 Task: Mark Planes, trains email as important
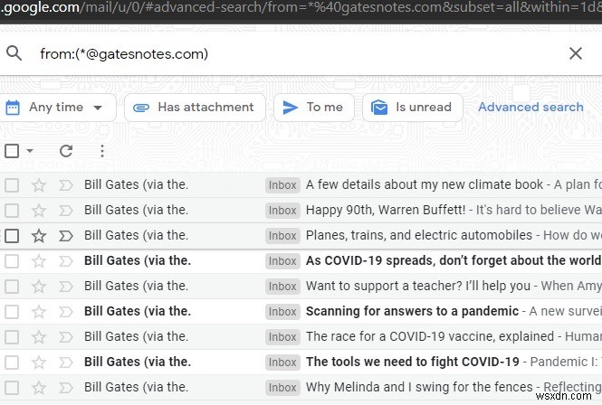65,236
